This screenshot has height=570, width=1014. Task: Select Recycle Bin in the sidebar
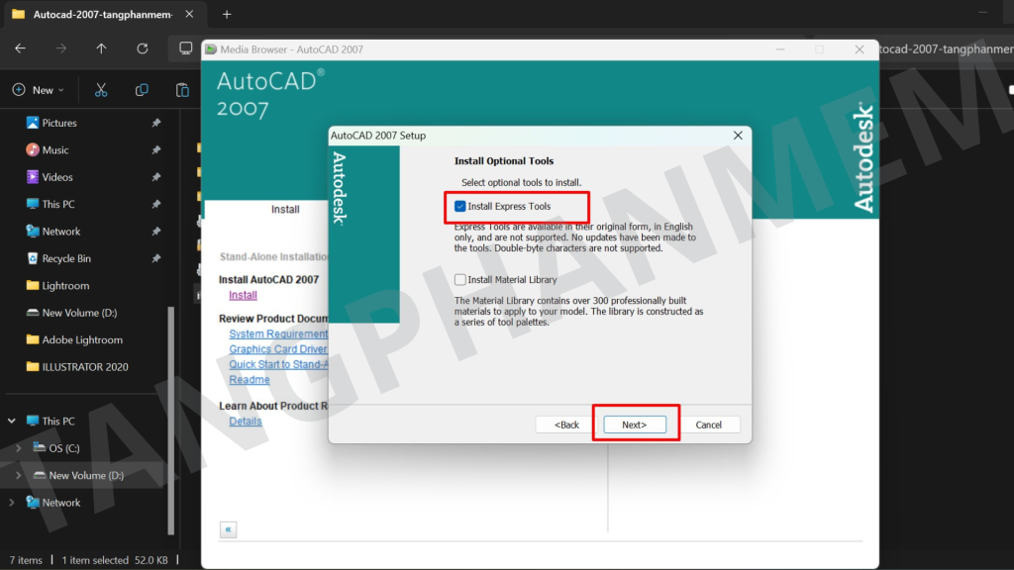pos(65,258)
